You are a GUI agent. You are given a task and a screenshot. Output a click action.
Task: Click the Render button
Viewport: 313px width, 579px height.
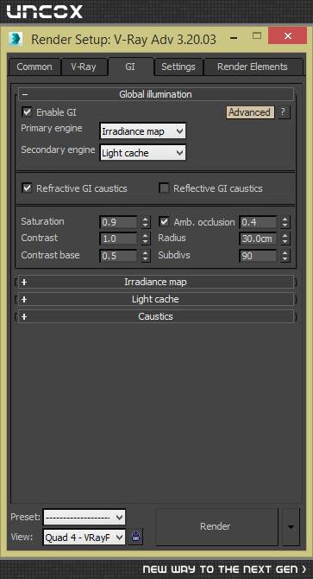[216, 527]
